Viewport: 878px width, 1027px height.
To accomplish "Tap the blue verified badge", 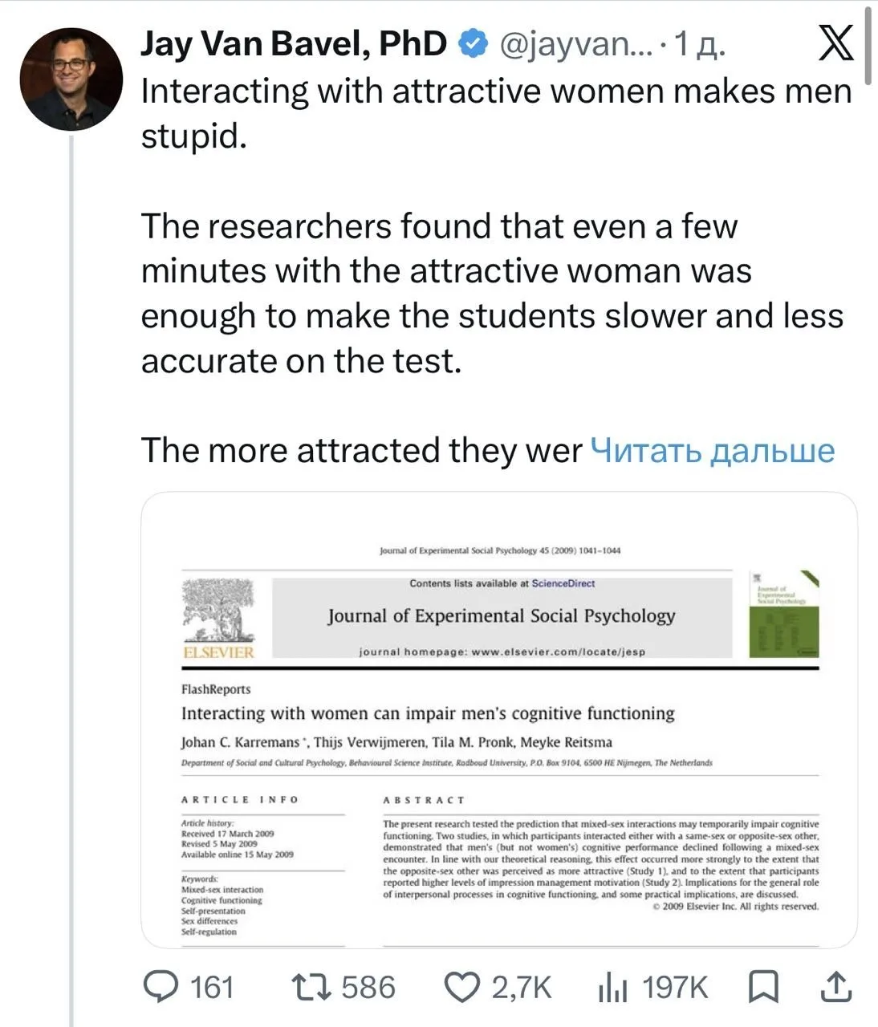I will [x=473, y=44].
